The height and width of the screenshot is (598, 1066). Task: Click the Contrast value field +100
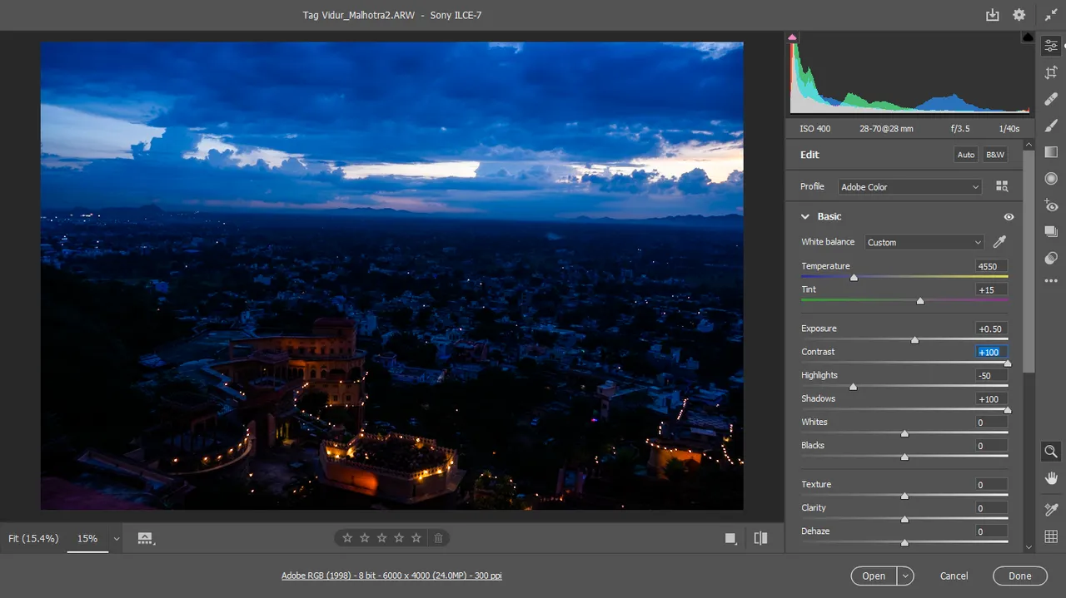click(x=991, y=352)
